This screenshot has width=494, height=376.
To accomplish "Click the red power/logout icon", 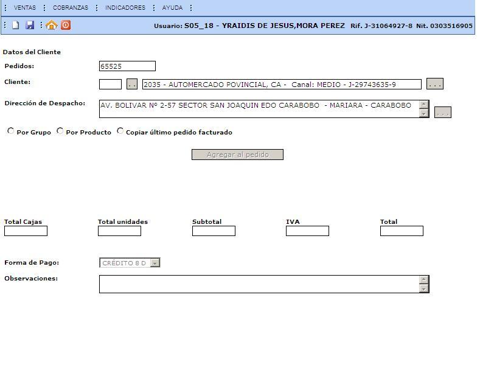I will [x=66, y=25].
